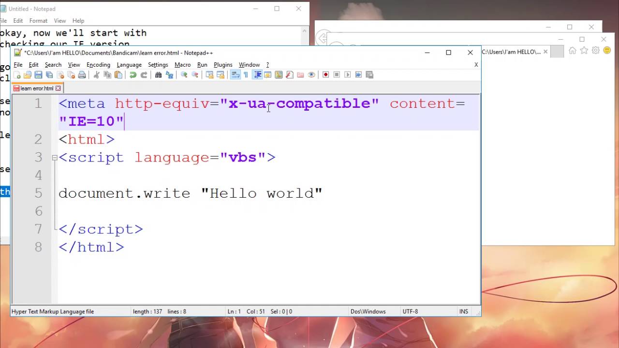Click the Dos\Windows line ending status field
The height and width of the screenshot is (348, 619).
point(368,311)
